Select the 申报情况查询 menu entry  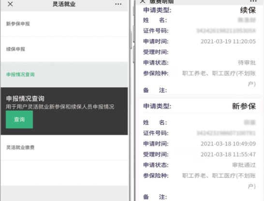pos(64,75)
